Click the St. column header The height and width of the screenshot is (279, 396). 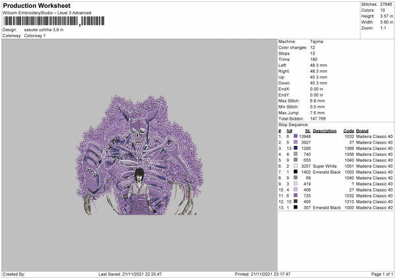(308, 131)
